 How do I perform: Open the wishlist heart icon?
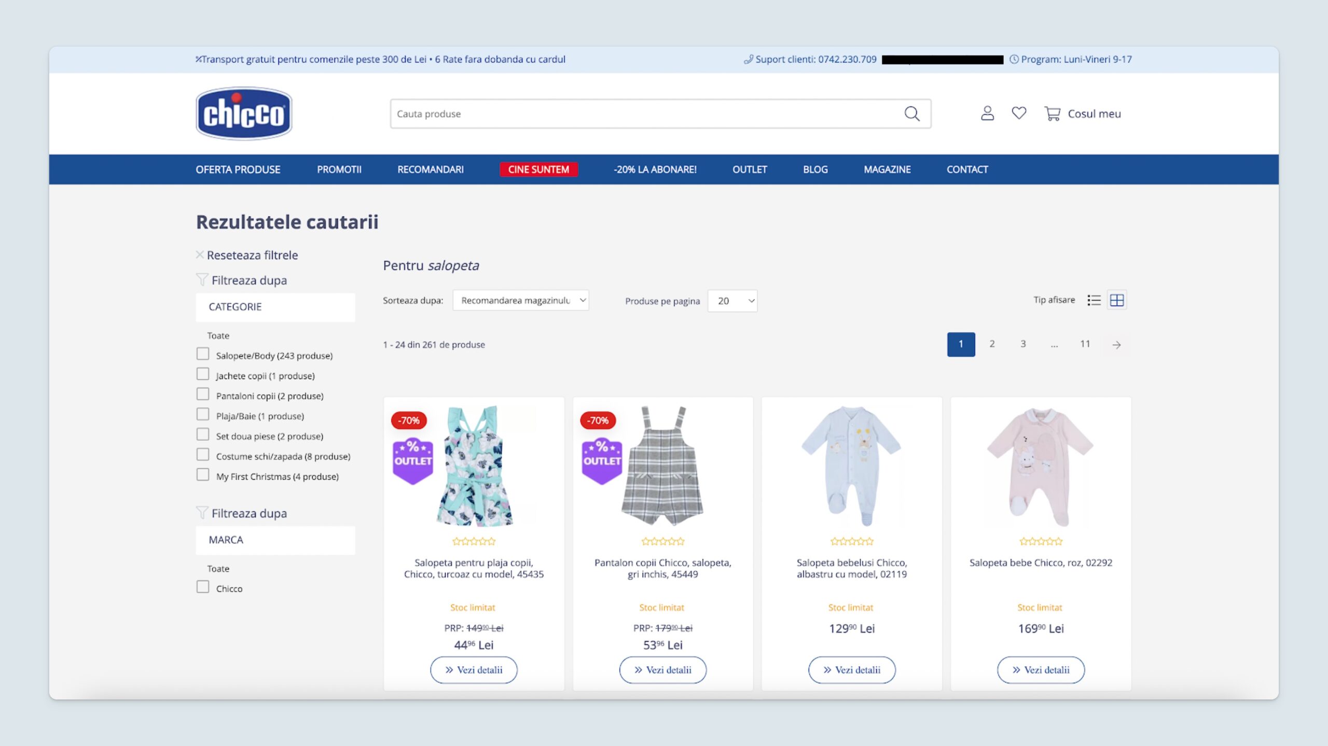click(1019, 113)
